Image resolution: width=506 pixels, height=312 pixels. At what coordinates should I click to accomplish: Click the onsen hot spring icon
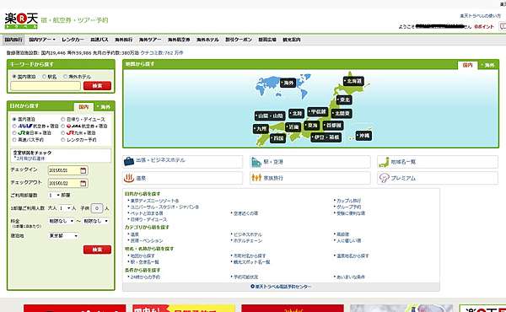pos(129,178)
